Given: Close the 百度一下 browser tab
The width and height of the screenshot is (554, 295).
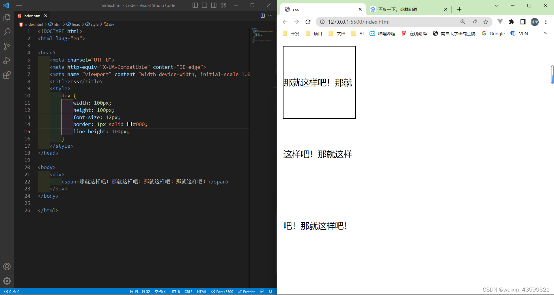Looking at the screenshot, I should (x=445, y=9).
